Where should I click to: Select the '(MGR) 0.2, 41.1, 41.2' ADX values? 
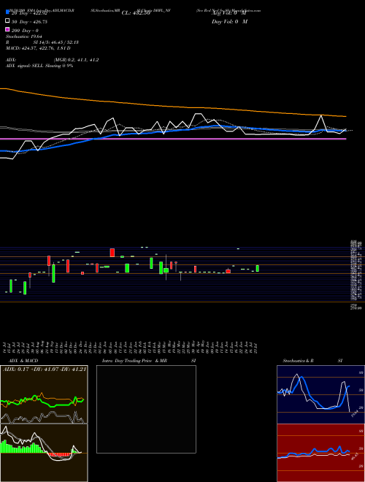pyautogui.click(x=76, y=60)
